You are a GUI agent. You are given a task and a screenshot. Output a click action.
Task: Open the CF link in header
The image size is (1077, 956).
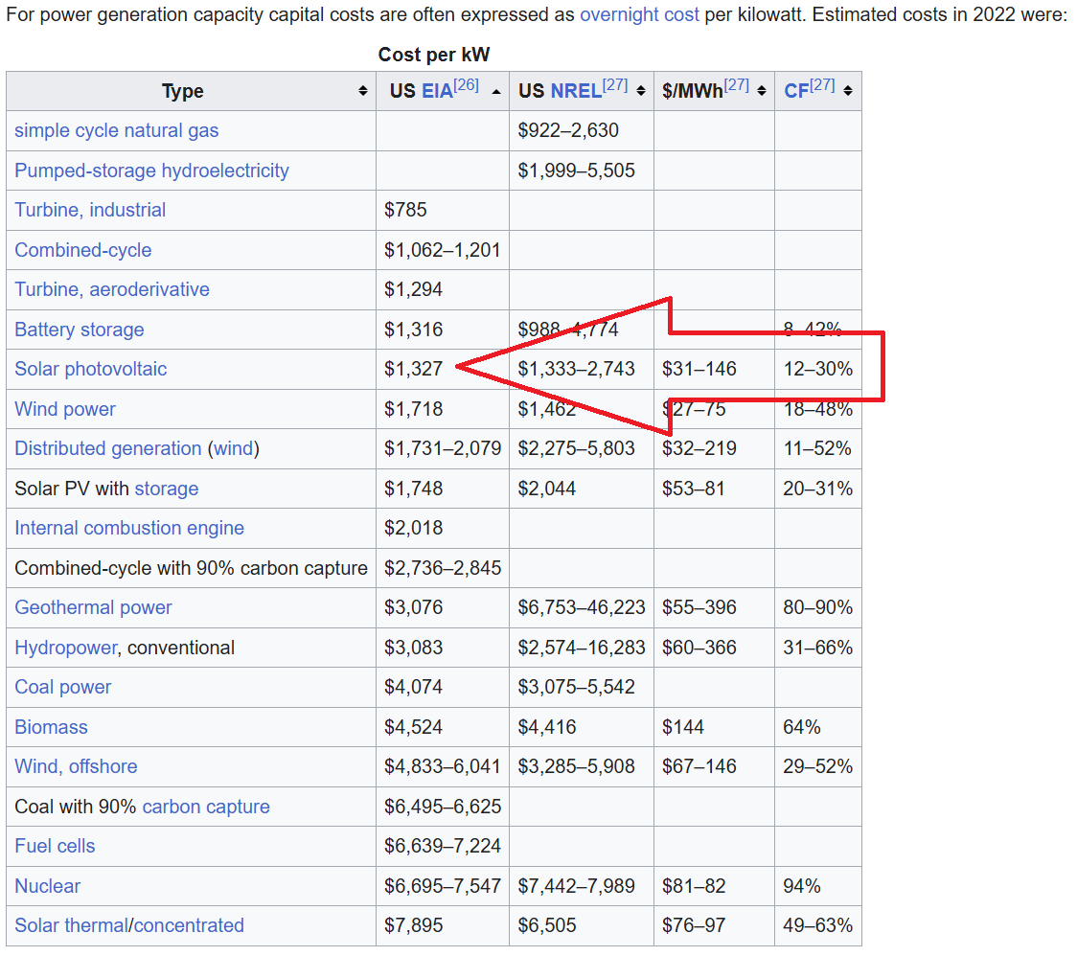click(x=796, y=91)
